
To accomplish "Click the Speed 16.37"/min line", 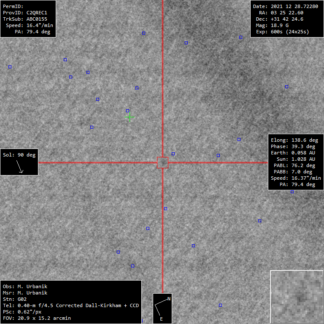I will click(x=296, y=178).
